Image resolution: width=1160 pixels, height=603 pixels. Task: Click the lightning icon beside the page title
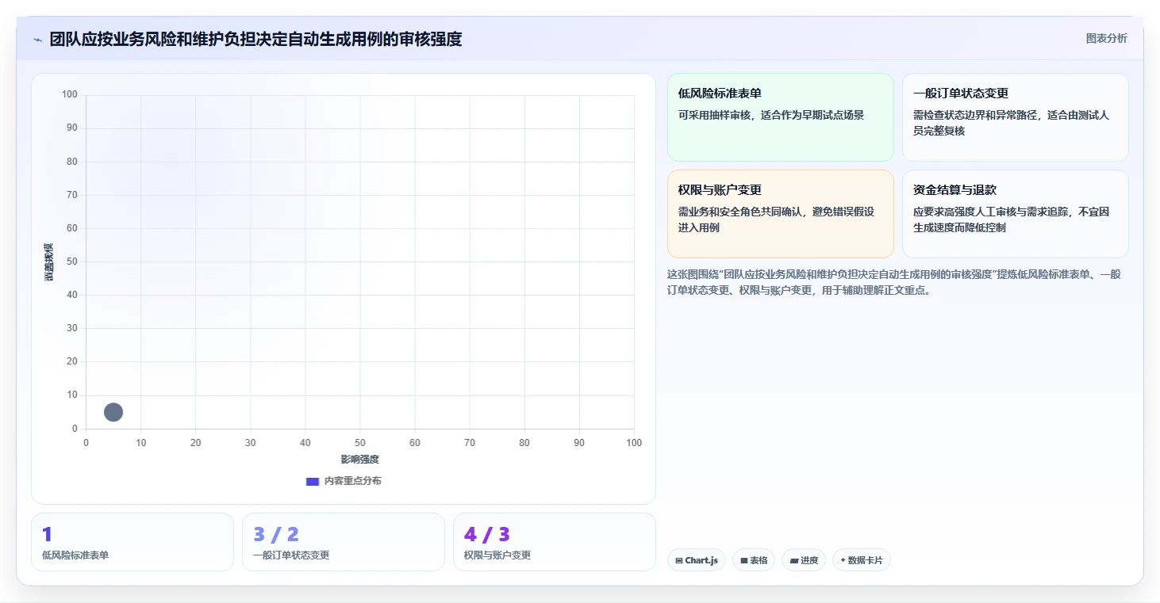point(37,40)
